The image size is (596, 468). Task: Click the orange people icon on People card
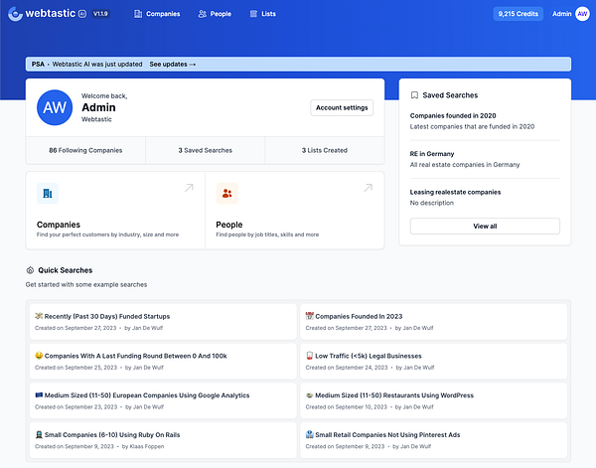point(226,193)
